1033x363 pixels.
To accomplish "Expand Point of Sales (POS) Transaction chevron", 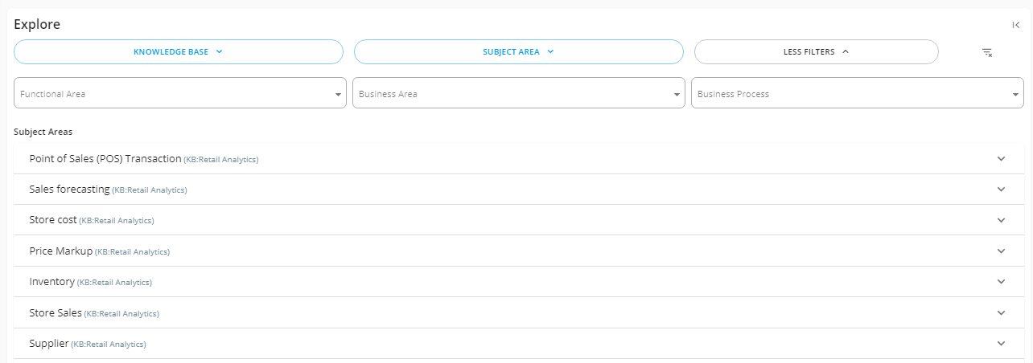I will click(1002, 158).
